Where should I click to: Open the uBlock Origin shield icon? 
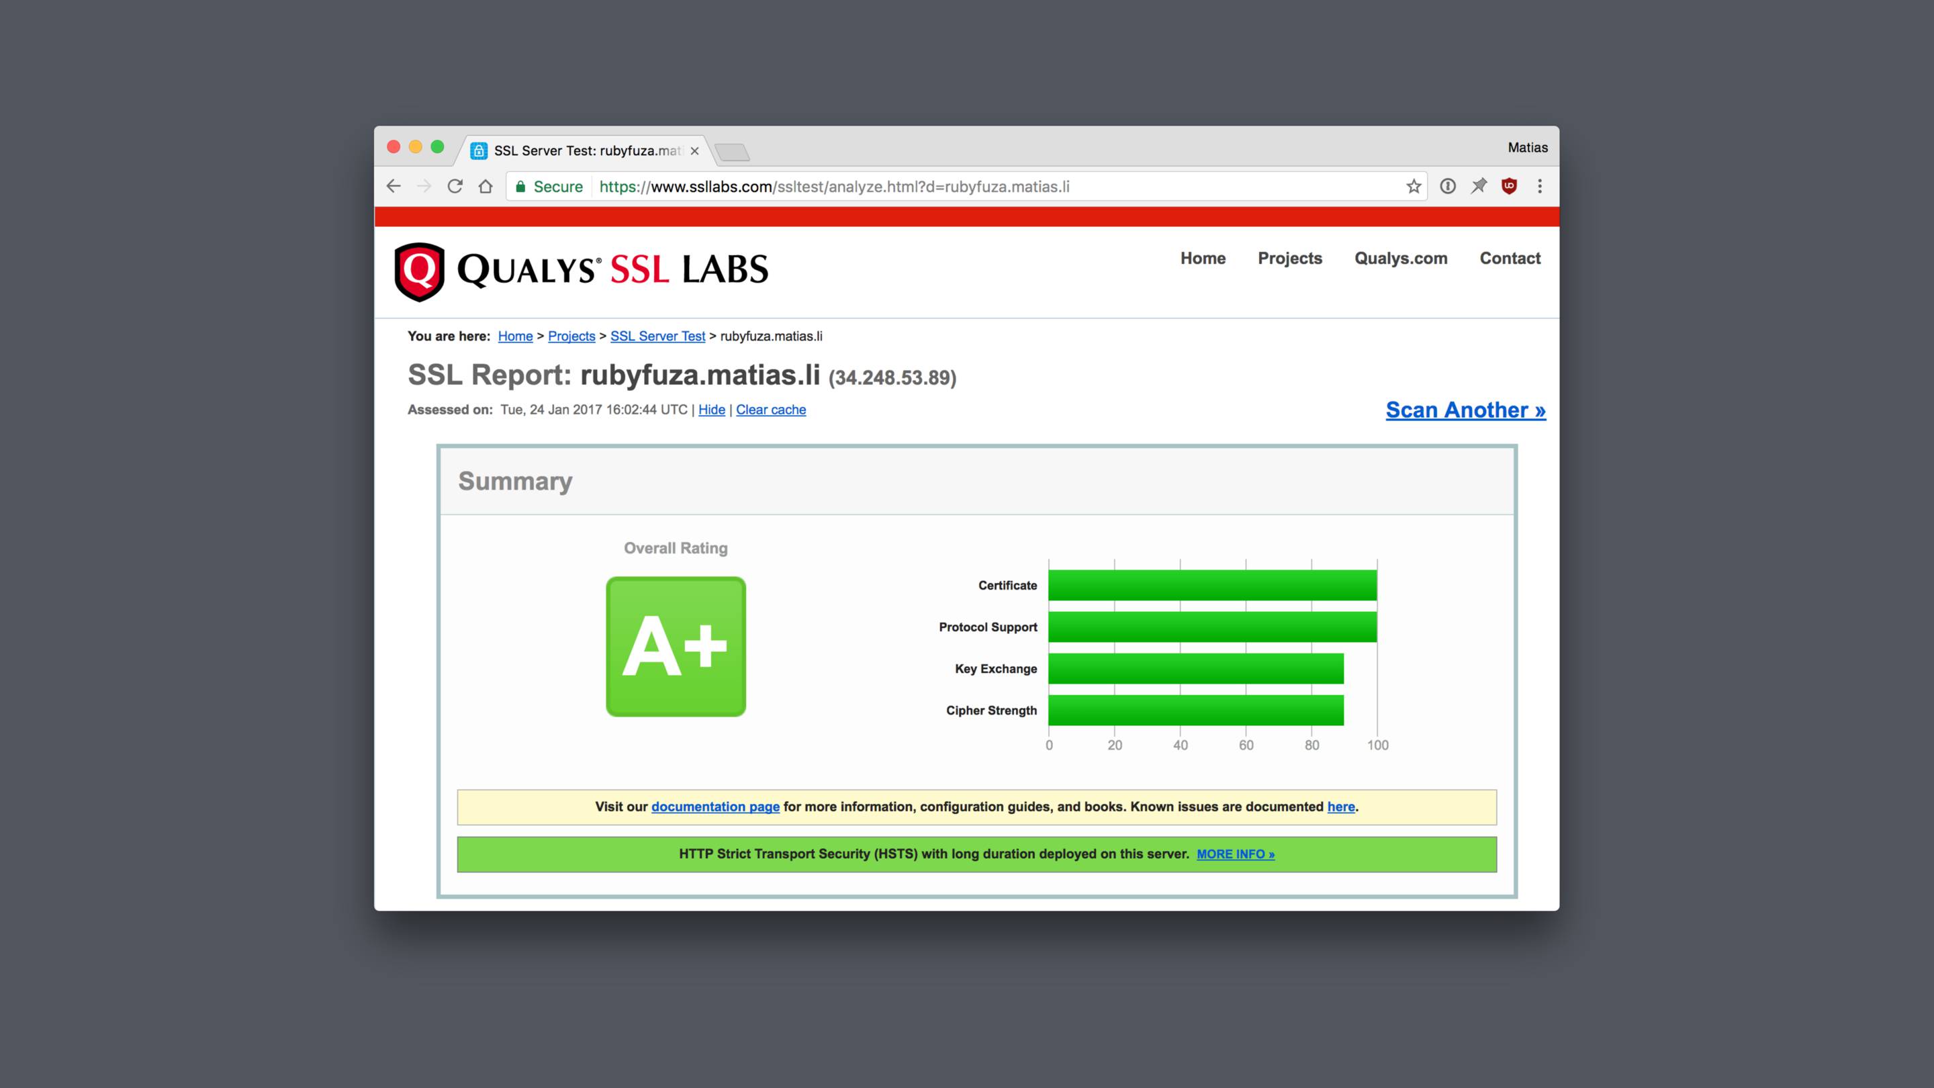(x=1509, y=186)
